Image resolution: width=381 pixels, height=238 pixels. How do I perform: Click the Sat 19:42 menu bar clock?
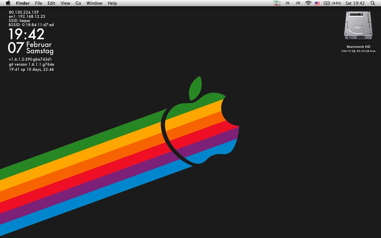pyautogui.click(x=355, y=3)
